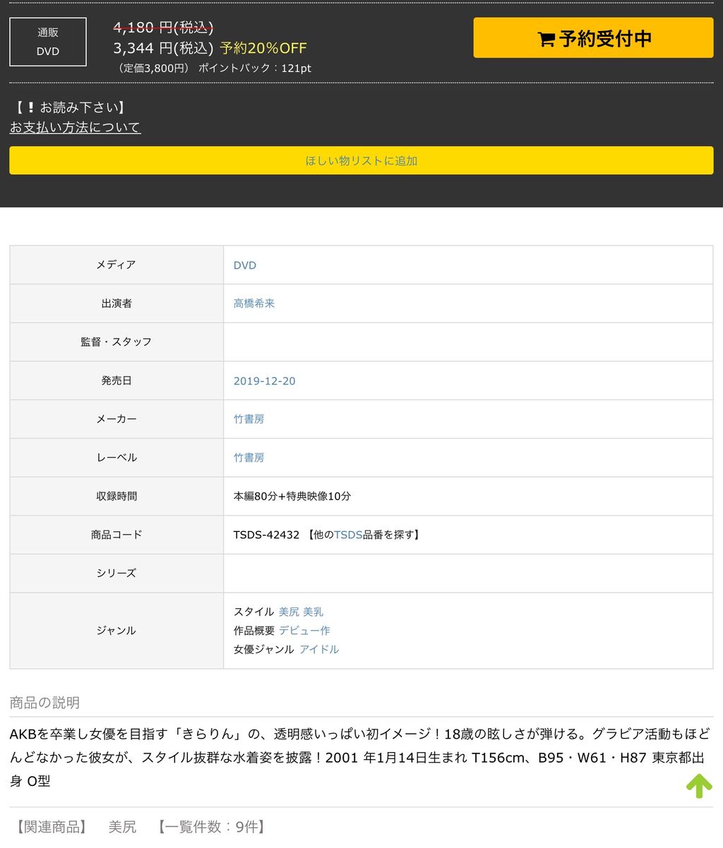Click the struck-through price 4,180 円(税込)

coord(163,27)
